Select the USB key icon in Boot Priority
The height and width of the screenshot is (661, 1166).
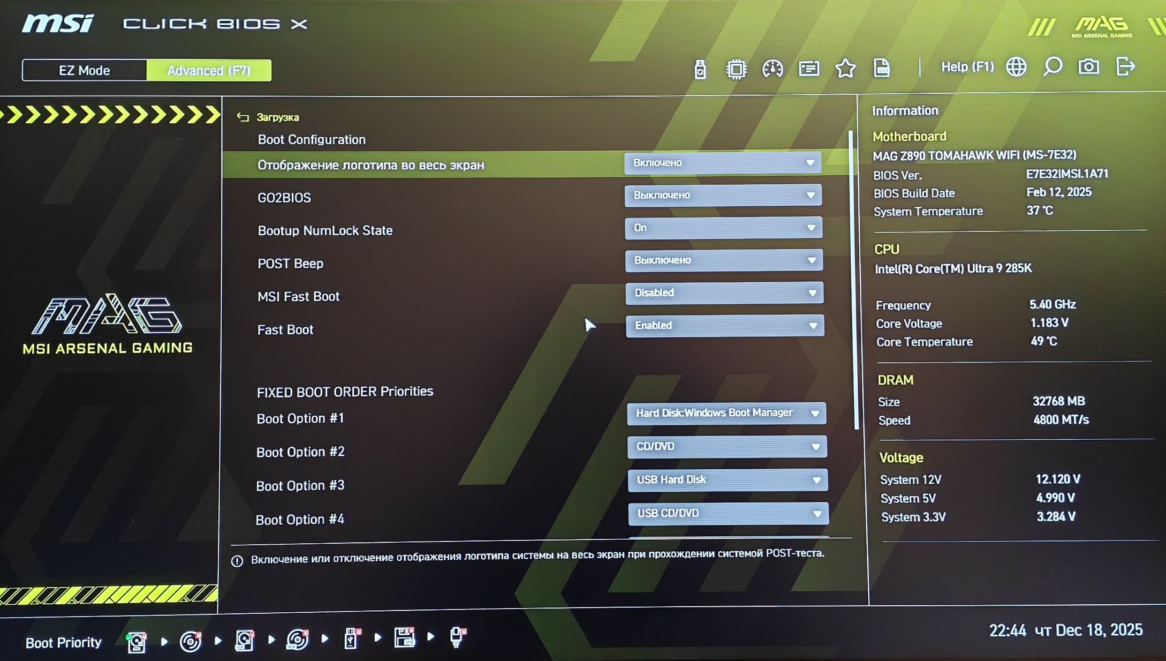pos(352,638)
